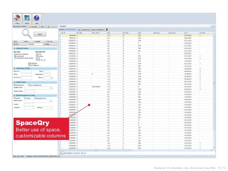Screen dimensions: 228x171
Task: Collapse the Administrative Criteria section
Action: (x=14, y=68)
